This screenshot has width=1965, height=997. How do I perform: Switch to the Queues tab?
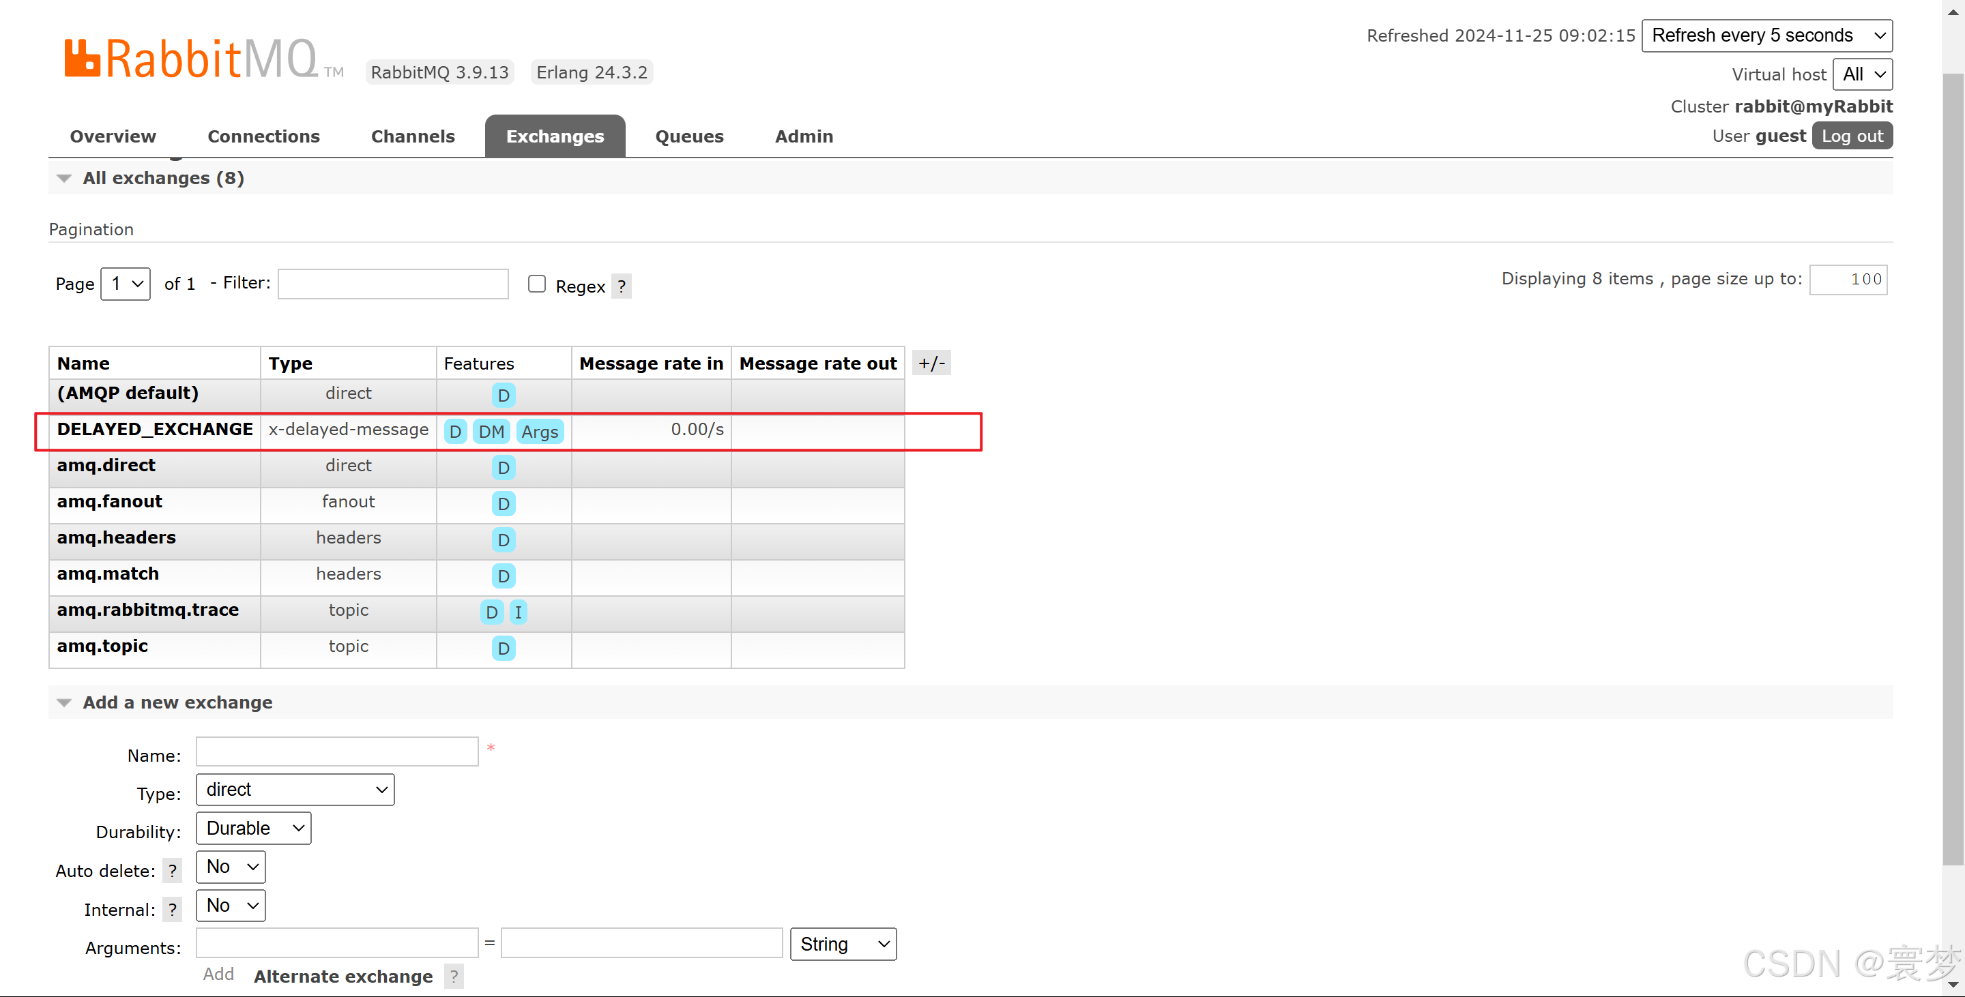[x=689, y=136]
